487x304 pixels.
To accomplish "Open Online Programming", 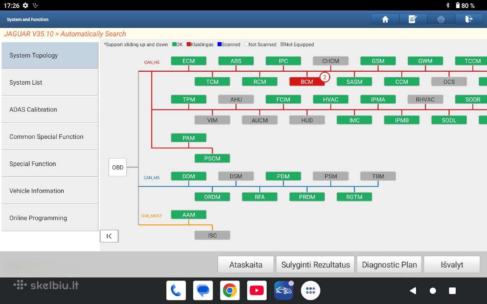I will (50, 218).
